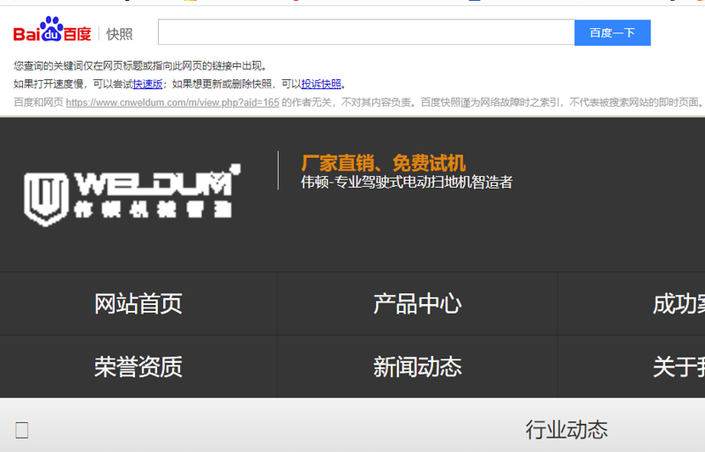
Task: Open the 关于我们 navigation item
Action: pos(679,367)
